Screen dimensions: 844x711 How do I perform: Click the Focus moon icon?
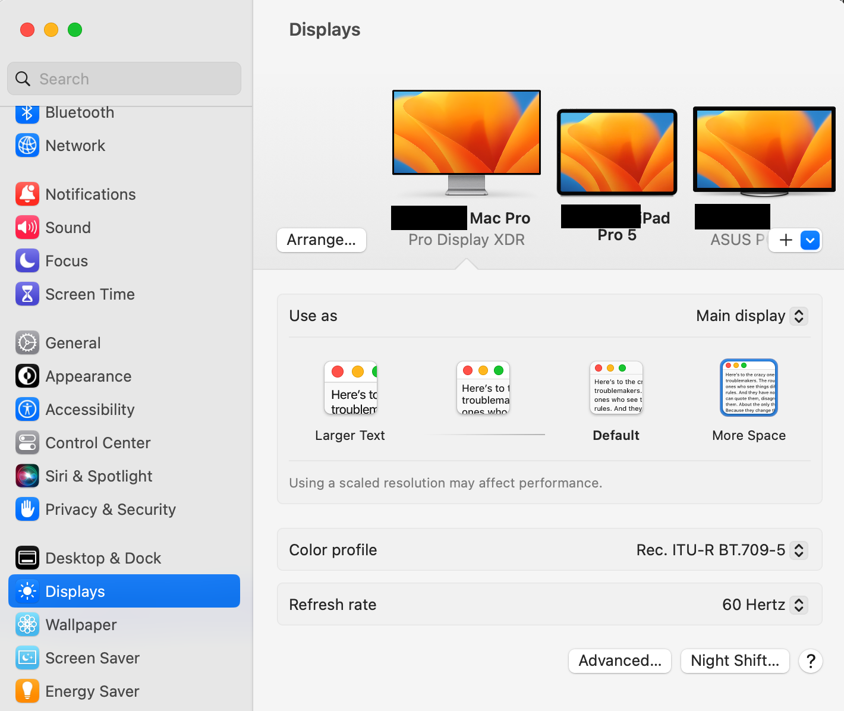(x=27, y=261)
